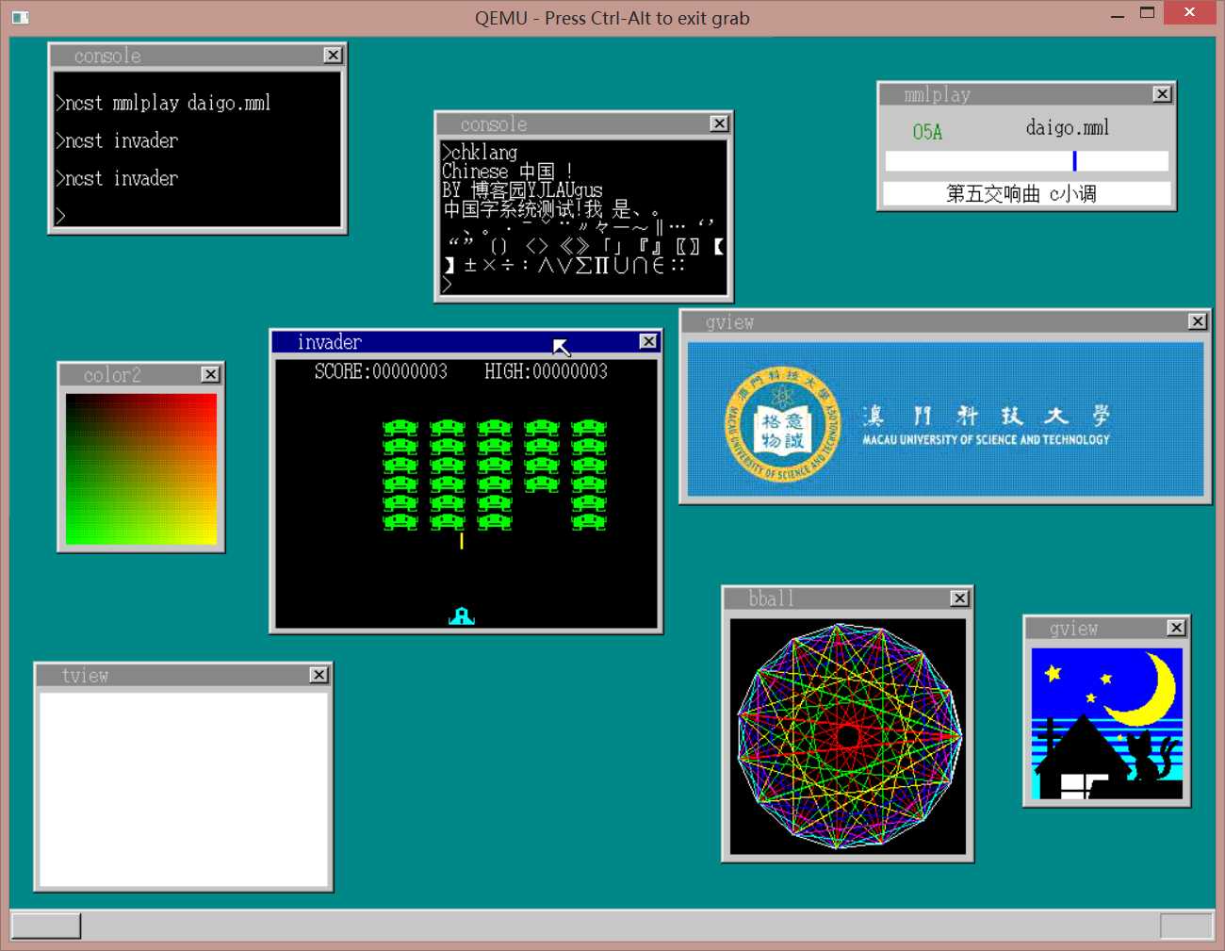1225x951 pixels.
Task: Click the 'Chinese 中国' output line
Action: (507, 172)
